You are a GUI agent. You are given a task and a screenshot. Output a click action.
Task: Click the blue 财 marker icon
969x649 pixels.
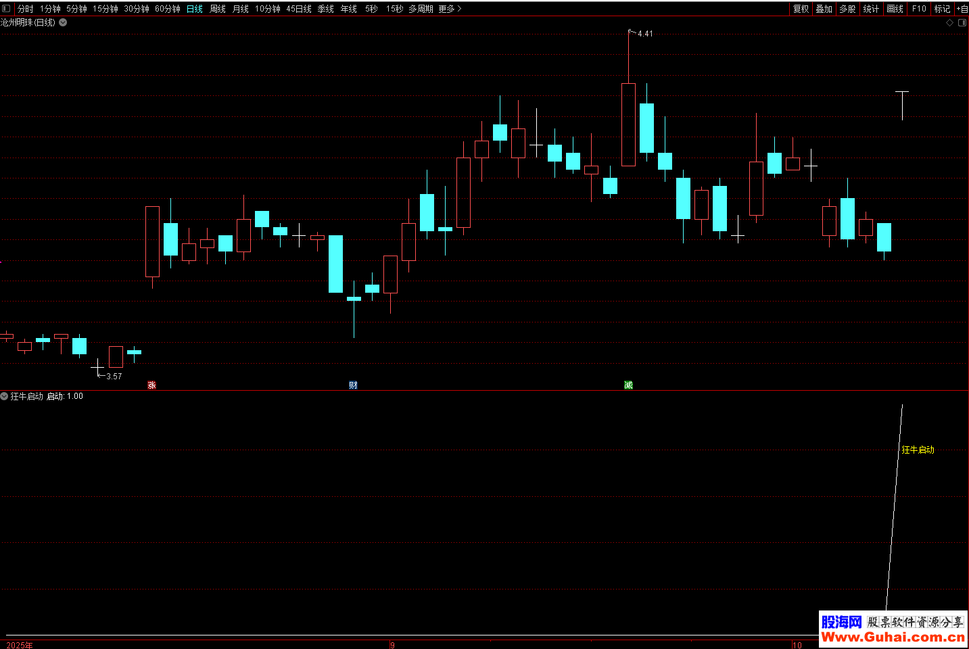point(353,385)
